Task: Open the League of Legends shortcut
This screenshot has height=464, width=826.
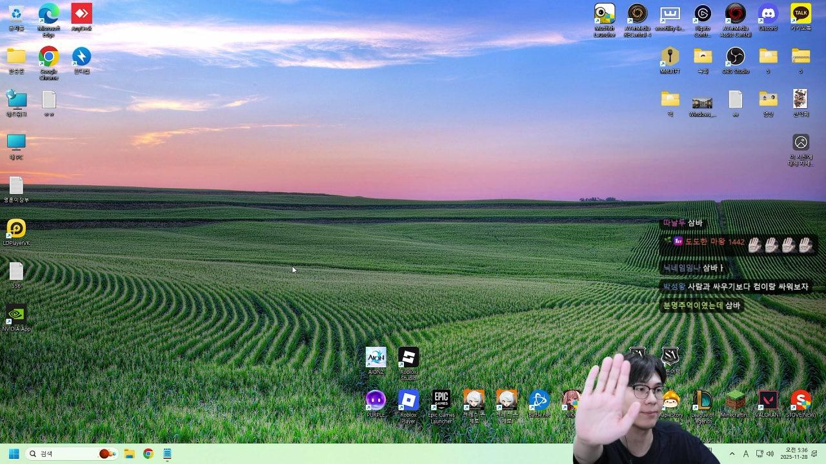Action: pyautogui.click(x=703, y=407)
